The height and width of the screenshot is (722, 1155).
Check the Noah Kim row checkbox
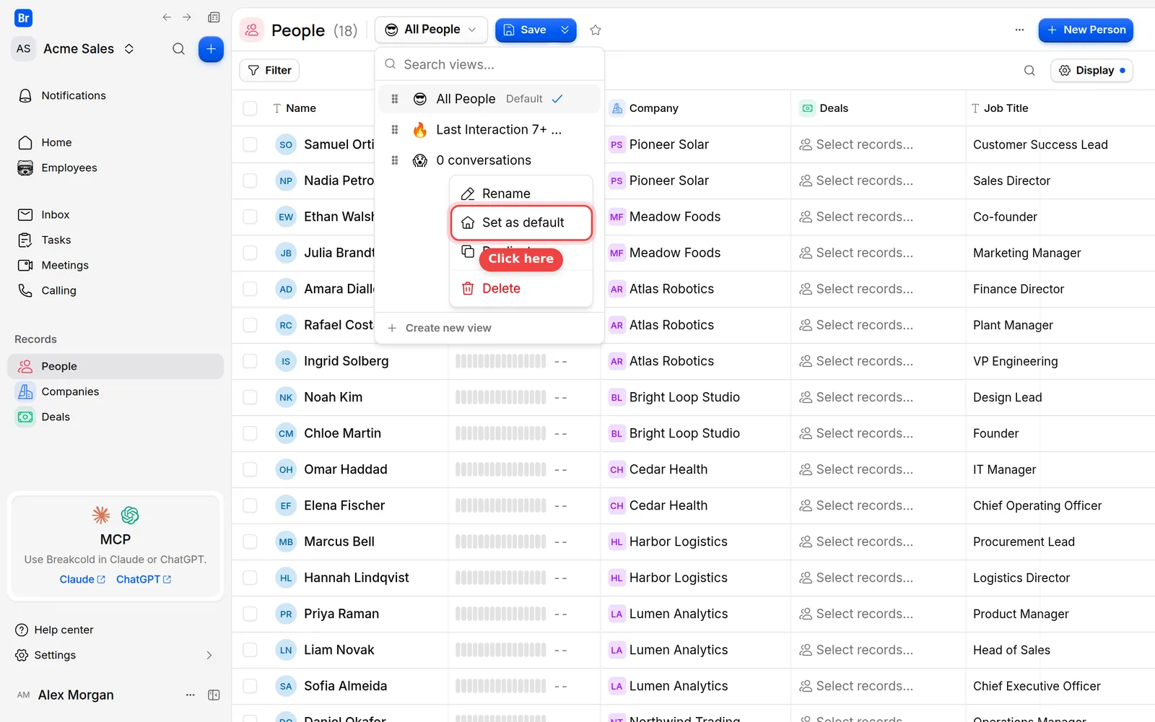pos(250,397)
